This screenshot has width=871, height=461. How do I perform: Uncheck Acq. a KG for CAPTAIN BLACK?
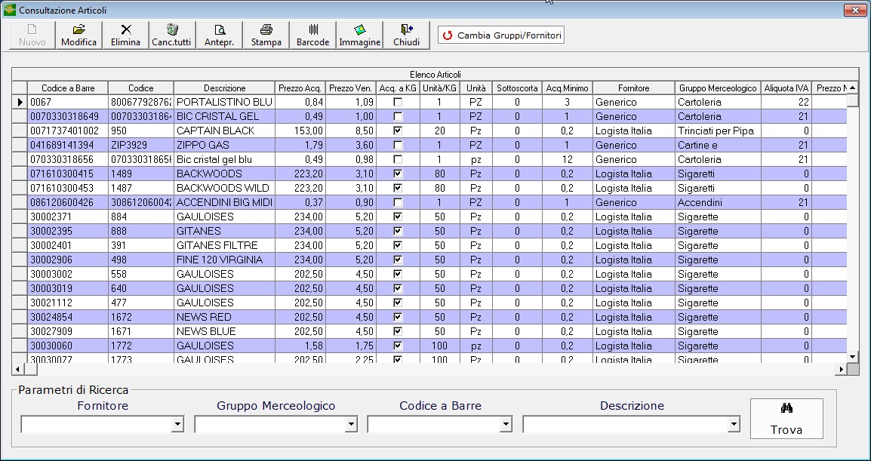point(398,131)
